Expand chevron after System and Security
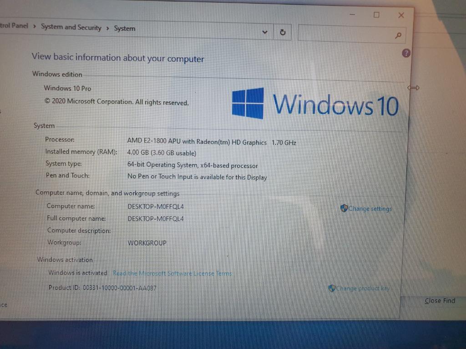466x349 pixels. pos(107,28)
